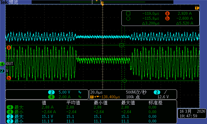This screenshot has width=207, height=124.
Task: Click the circle cursor handle on lower line
Action: pyautogui.click(x=125, y=81)
